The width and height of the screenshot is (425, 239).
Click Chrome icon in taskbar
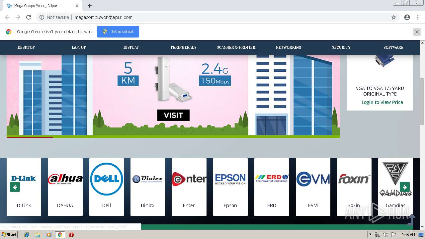[60, 235]
